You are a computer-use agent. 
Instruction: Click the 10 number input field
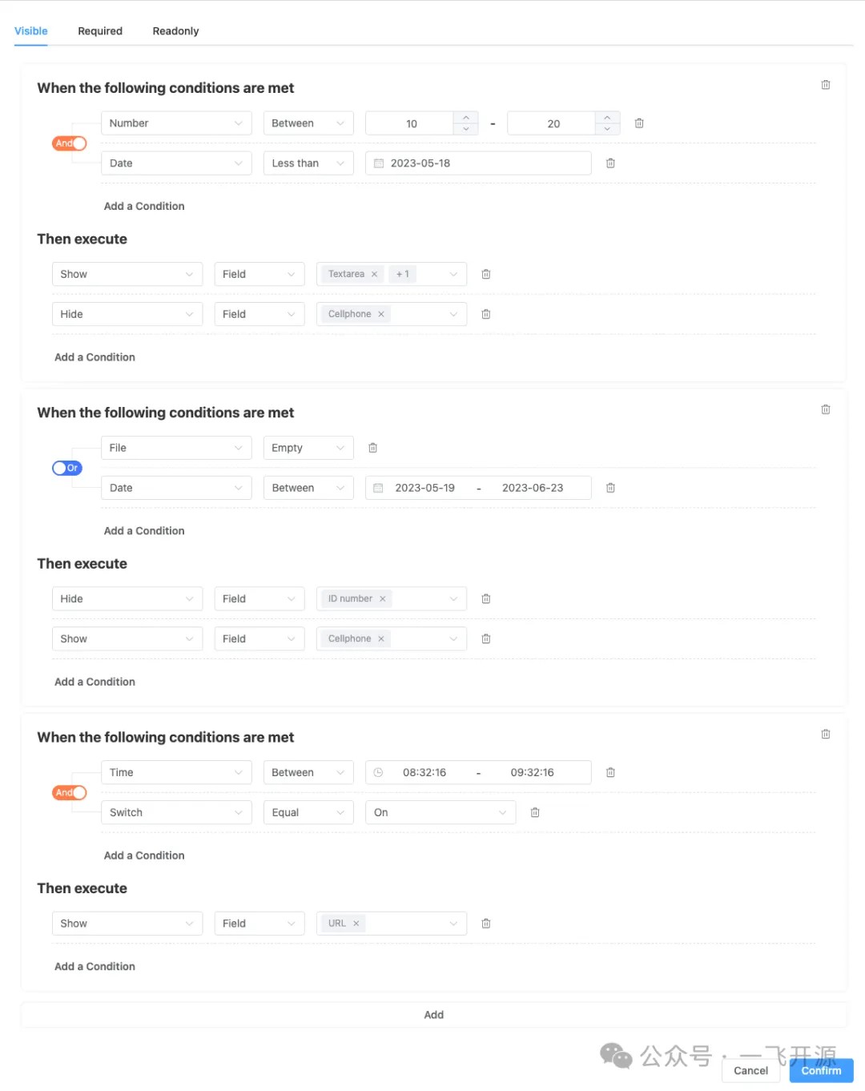tap(411, 123)
